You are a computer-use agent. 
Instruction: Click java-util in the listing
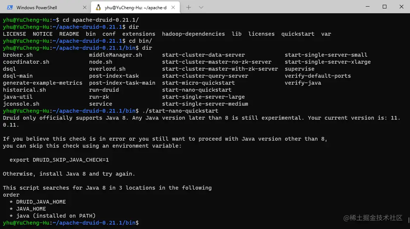(18, 97)
